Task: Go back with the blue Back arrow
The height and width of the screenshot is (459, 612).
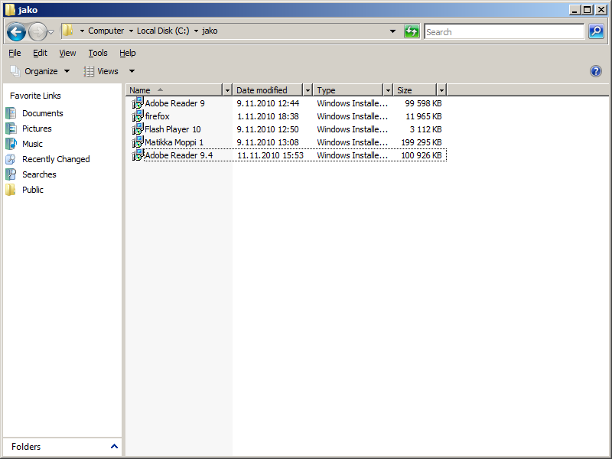Action: point(16,31)
